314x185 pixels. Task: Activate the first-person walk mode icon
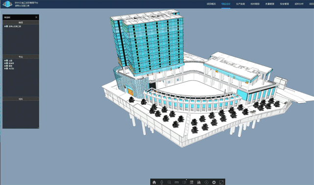[161, 182]
